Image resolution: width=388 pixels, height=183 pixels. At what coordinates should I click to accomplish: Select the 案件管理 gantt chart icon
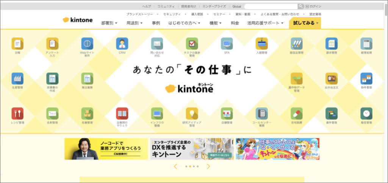point(332,114)
